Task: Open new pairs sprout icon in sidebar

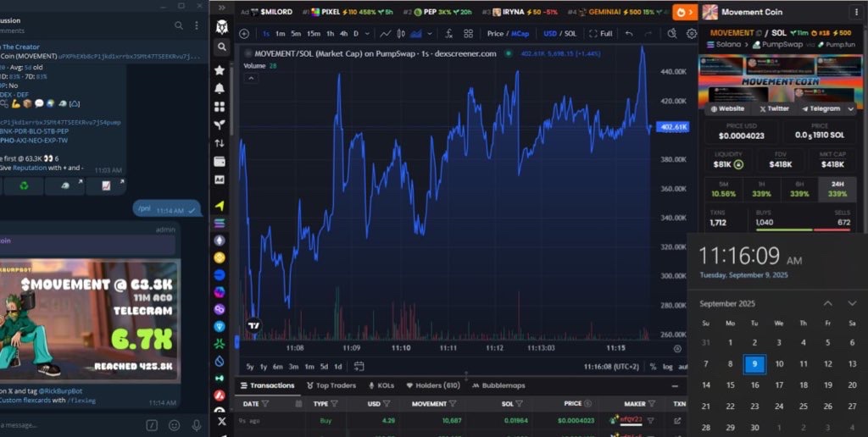Action: (220, 125)
